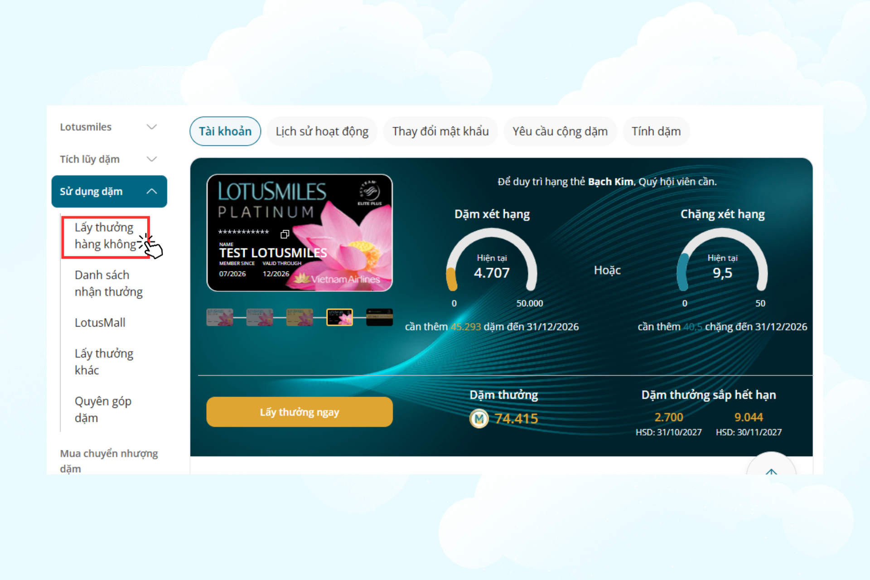Click the 74.415 bonus miles value
Screen dimensions: 870x580
[x=516, y=418]
